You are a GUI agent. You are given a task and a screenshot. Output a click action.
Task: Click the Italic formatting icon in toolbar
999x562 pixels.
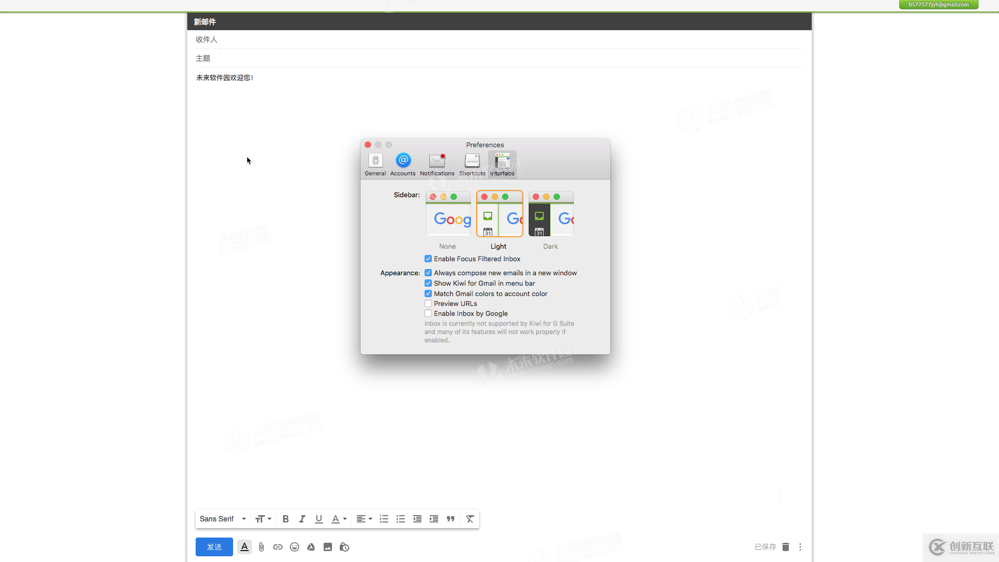pyautogui.click(x=302, y=519)
